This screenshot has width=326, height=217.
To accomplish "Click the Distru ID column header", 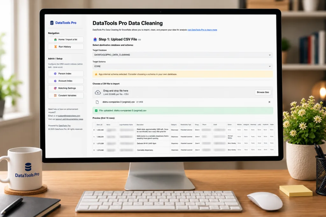I will click(99, 125).
